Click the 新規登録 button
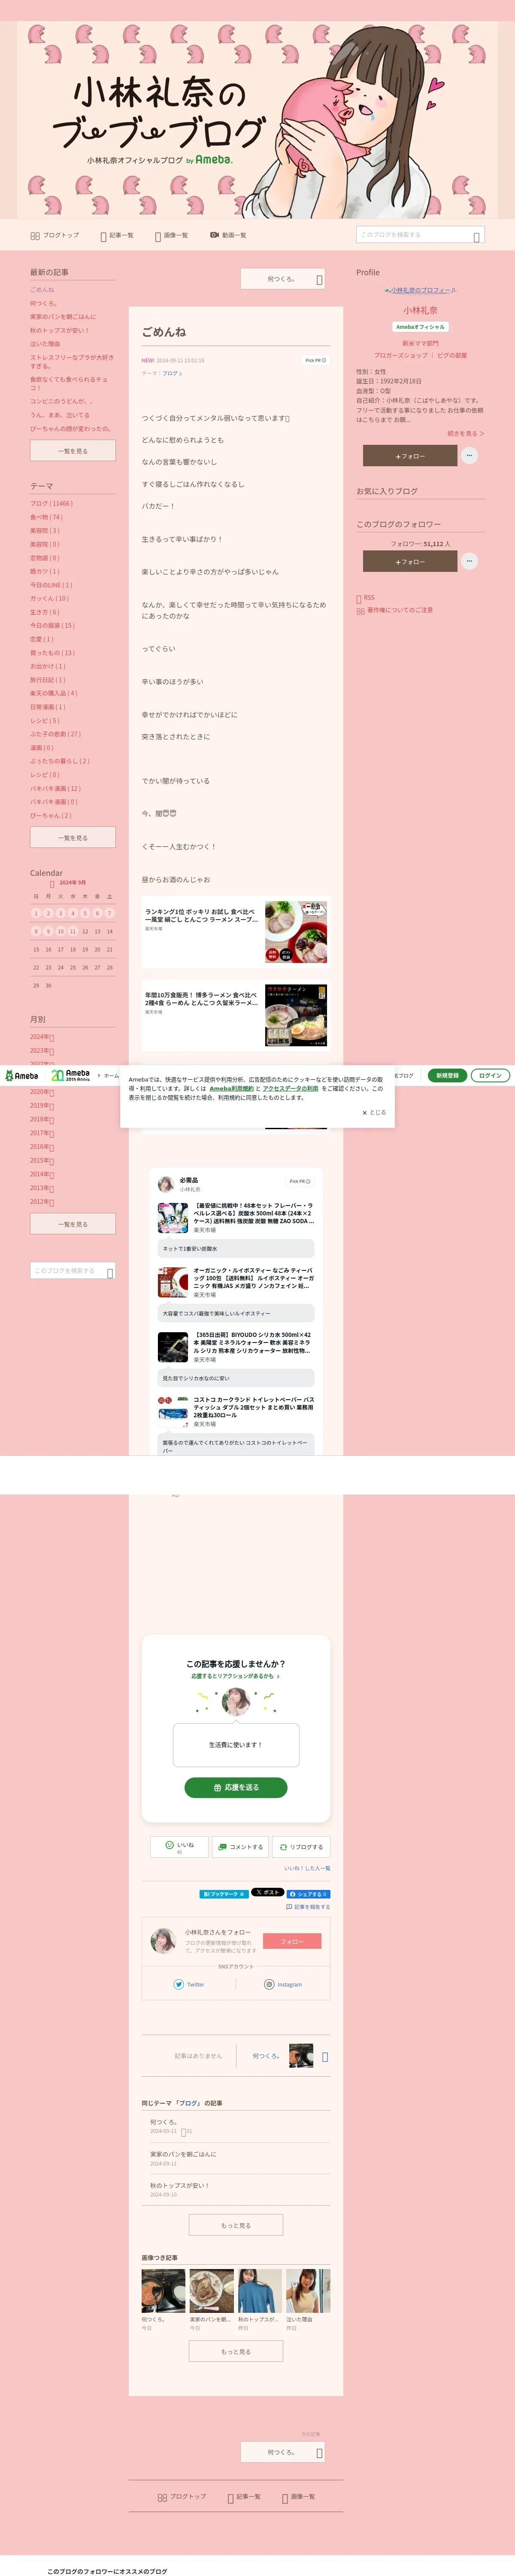515x2576 pixels. 447,1076
